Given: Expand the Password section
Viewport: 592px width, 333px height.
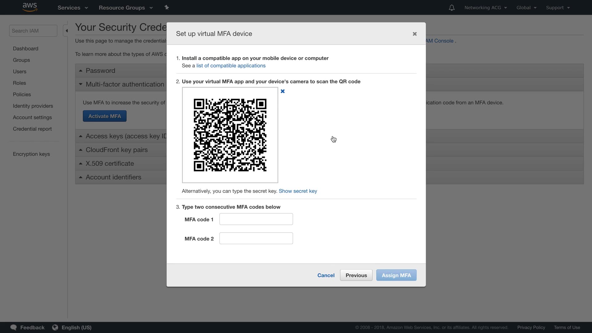Looking at the screenshot, I should coord(100,71).
